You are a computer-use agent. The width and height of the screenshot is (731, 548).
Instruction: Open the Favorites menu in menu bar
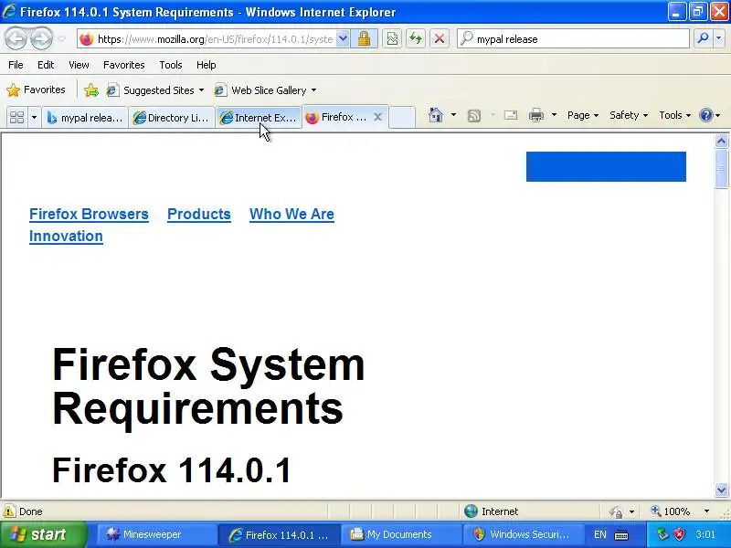coord(124,65)
